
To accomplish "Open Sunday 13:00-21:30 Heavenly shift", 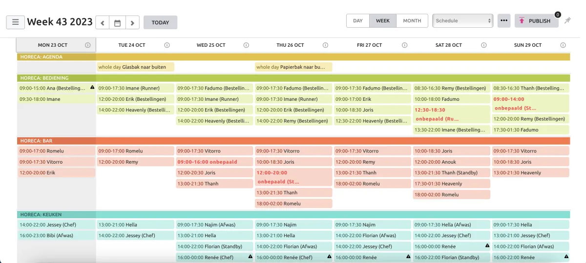I will point(531,172).
